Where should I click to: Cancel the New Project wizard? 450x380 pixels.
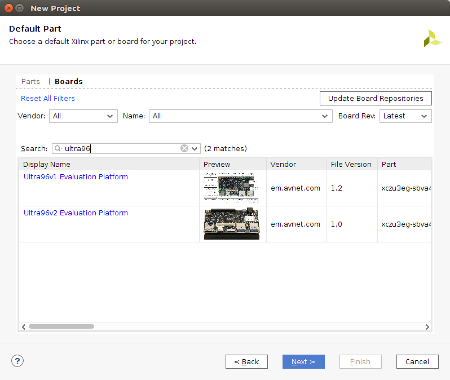[x=417, y=361]
